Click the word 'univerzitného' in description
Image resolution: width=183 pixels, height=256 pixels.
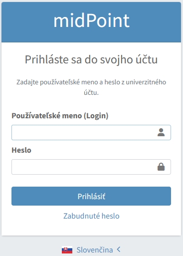146,82
